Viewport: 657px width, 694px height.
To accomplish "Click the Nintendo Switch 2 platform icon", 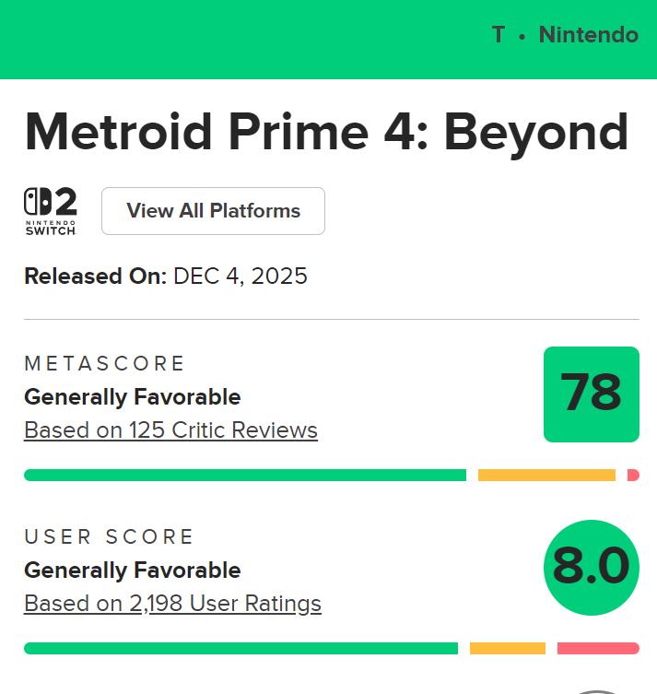I will pyautogui.click(x=50, y=211).
